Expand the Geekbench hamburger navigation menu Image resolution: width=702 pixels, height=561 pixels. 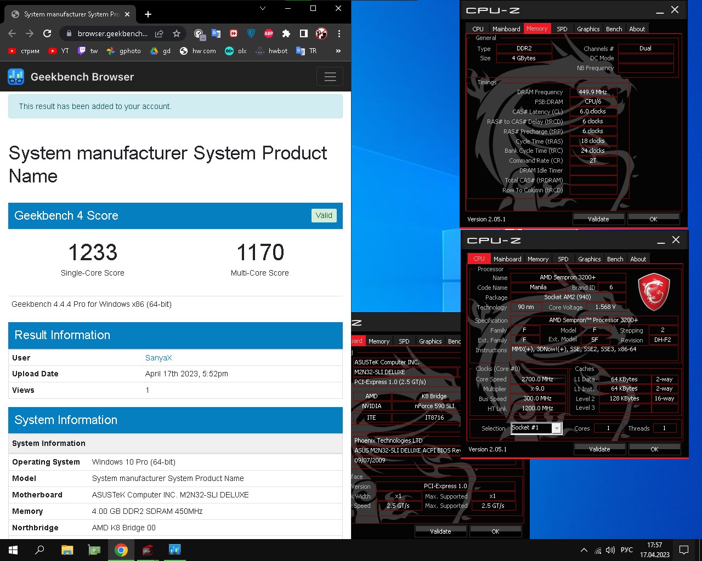click(330, 77)
